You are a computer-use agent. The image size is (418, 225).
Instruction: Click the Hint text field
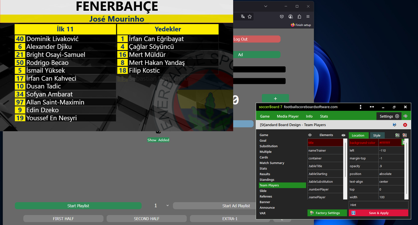379,205
